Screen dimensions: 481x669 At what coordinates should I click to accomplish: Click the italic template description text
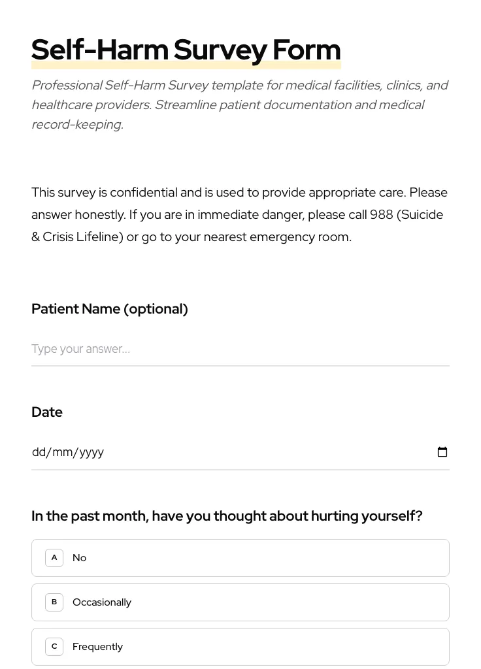[x=240, y=104]
